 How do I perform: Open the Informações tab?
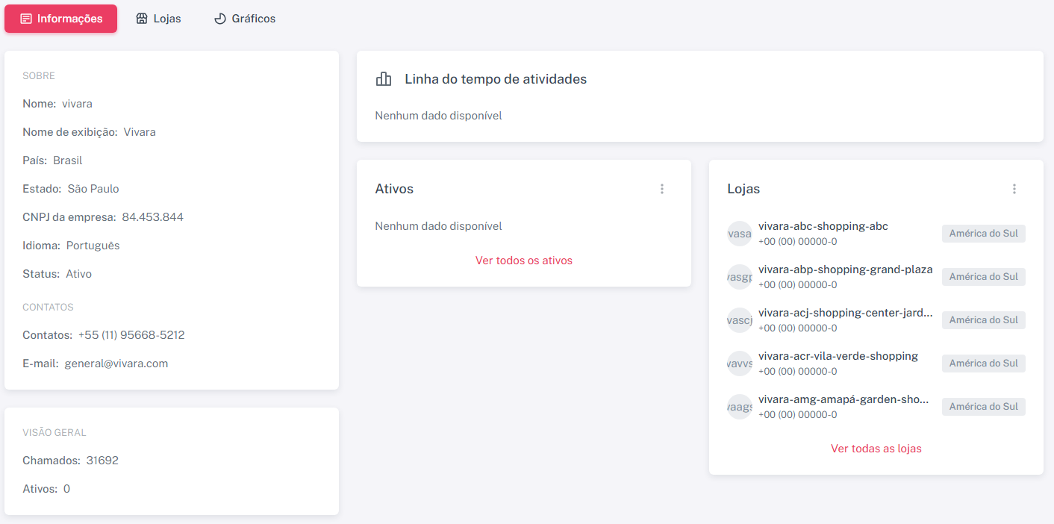60,19
